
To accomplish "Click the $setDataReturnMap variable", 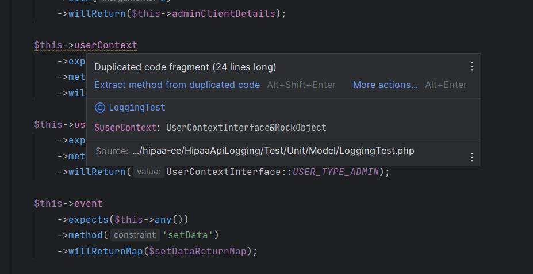I will (x=197, y=251).
